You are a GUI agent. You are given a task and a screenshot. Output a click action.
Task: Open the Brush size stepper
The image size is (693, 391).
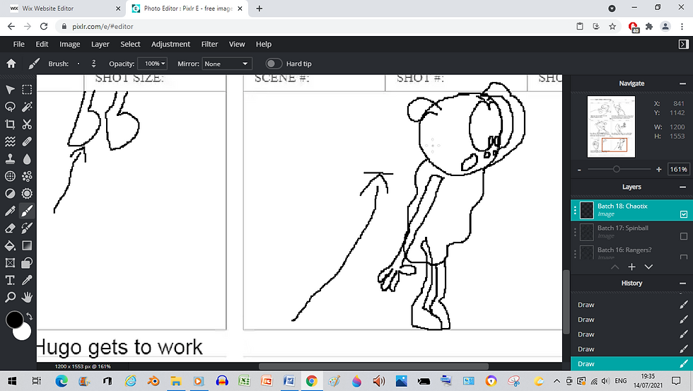click(93, 64)
